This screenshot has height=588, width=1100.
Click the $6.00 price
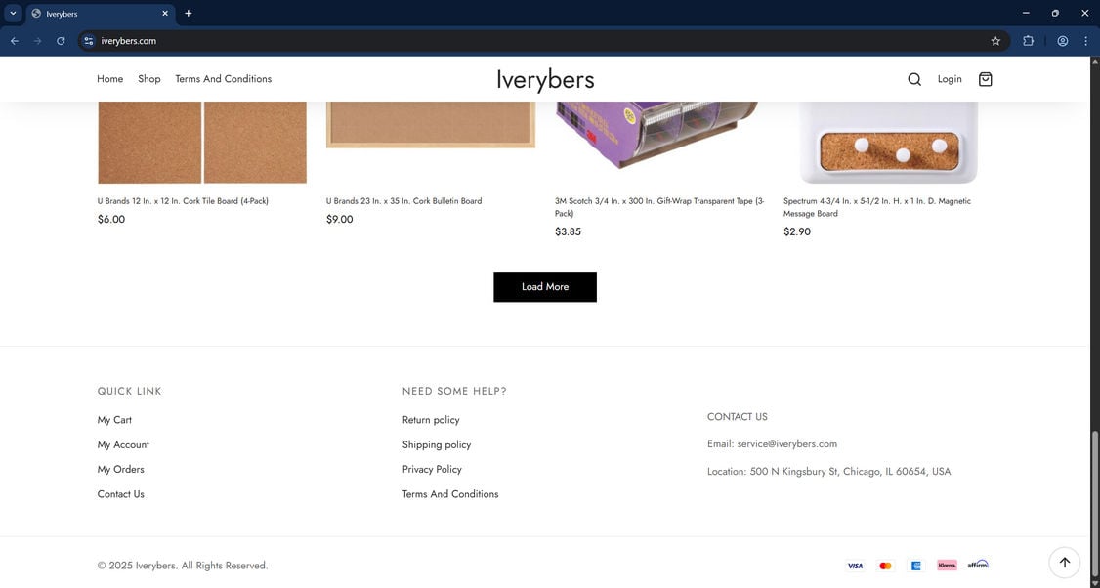tap(111, 220)
